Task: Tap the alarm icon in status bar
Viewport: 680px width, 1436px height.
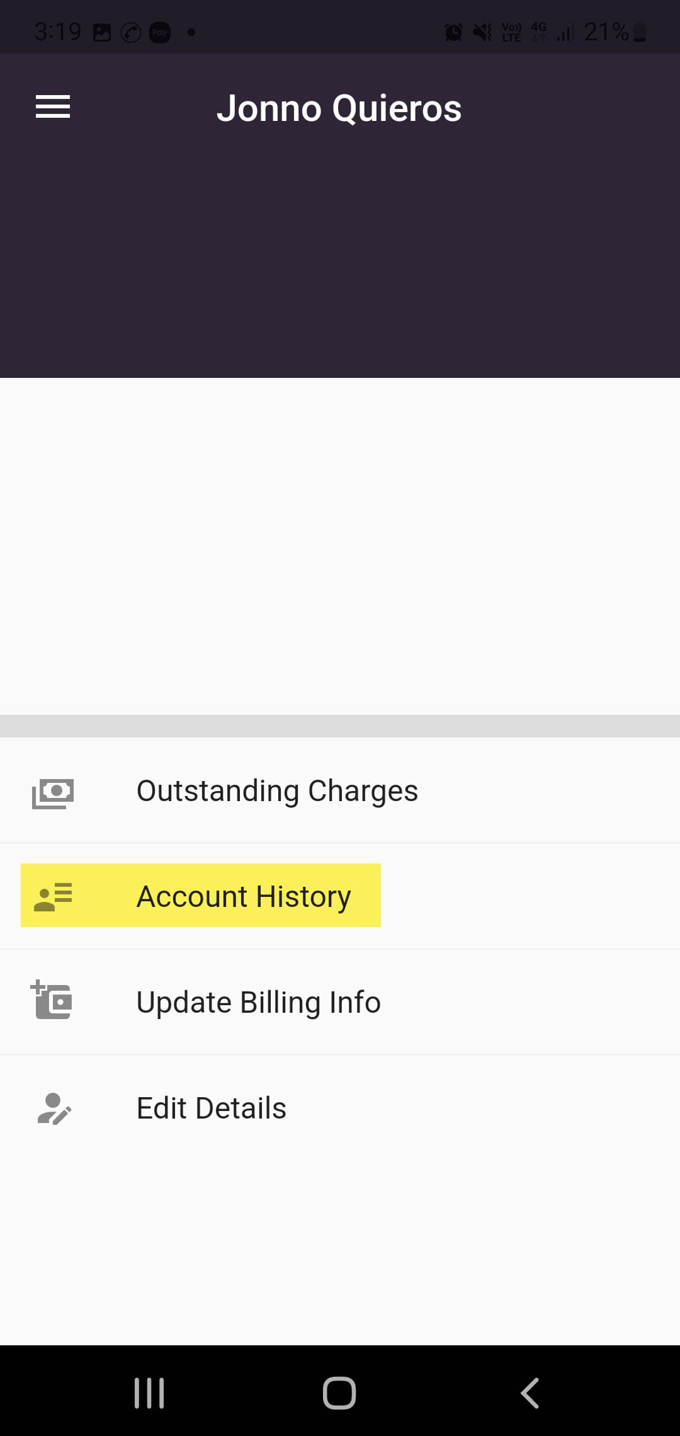Action: [453, 31]
